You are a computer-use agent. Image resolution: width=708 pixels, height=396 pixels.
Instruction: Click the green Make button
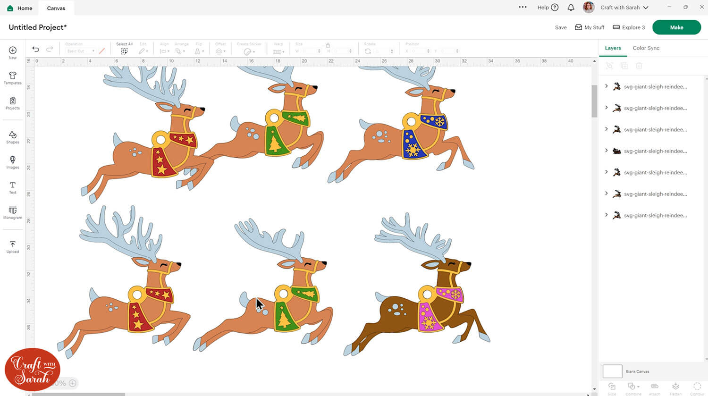coord(676,27)
